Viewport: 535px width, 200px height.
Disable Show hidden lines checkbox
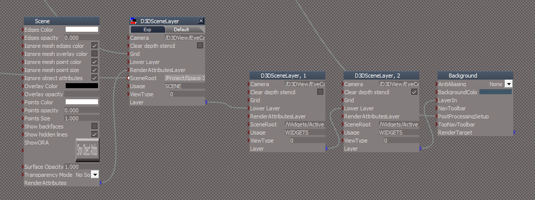click(94, 135)
